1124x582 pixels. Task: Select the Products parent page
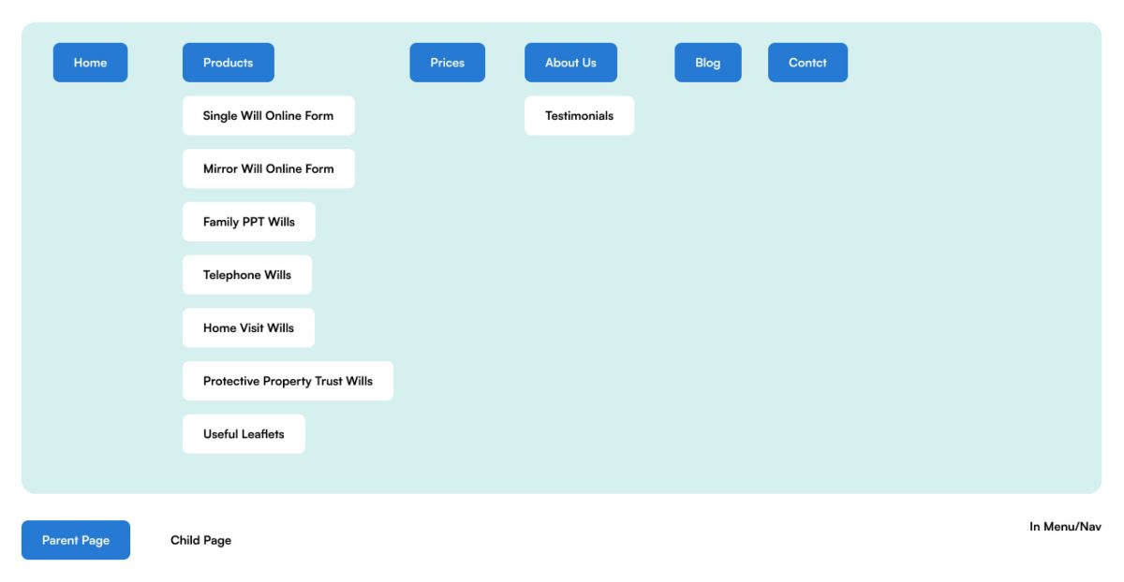(229, 63)
